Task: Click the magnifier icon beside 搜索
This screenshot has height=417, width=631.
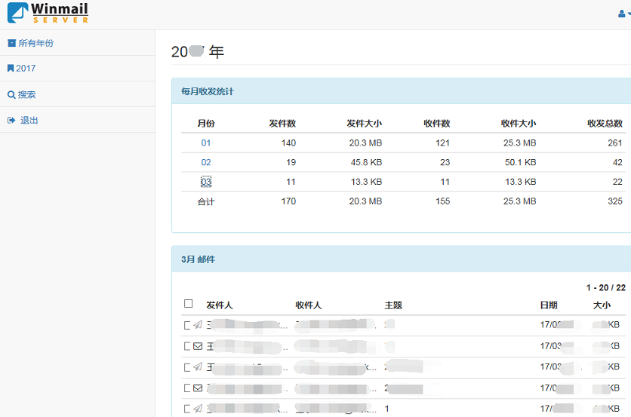Action: pyautogui.click(x=11, y=95)
